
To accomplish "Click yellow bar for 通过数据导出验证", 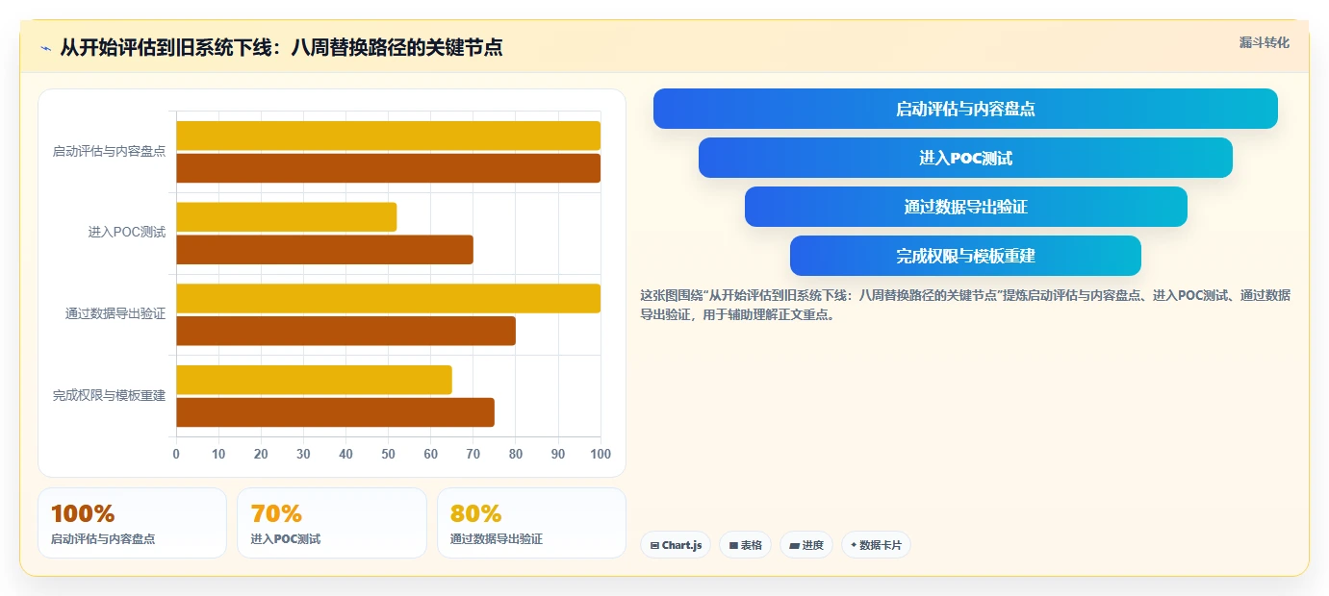I will tap(388, 298).
